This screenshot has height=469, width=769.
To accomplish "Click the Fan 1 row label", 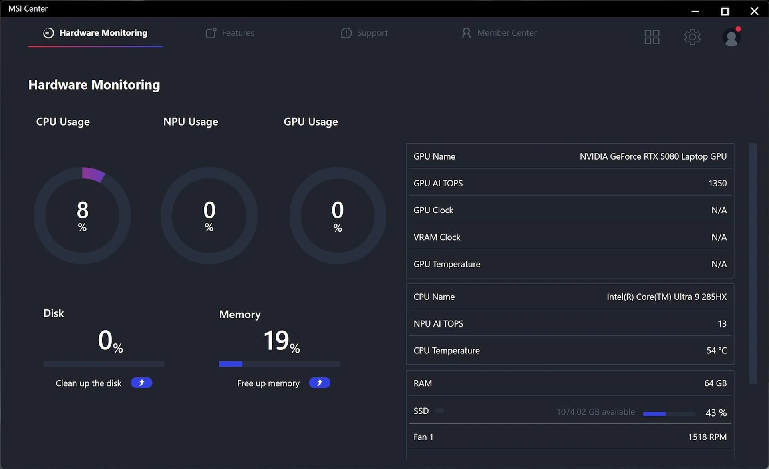I will pyautogui.click(x=423, y=437).
